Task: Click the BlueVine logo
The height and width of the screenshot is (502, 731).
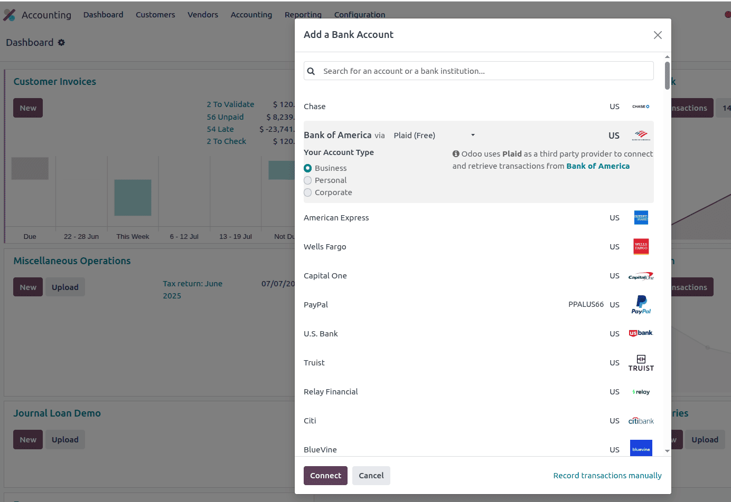Action: click(x=641, y=448)
